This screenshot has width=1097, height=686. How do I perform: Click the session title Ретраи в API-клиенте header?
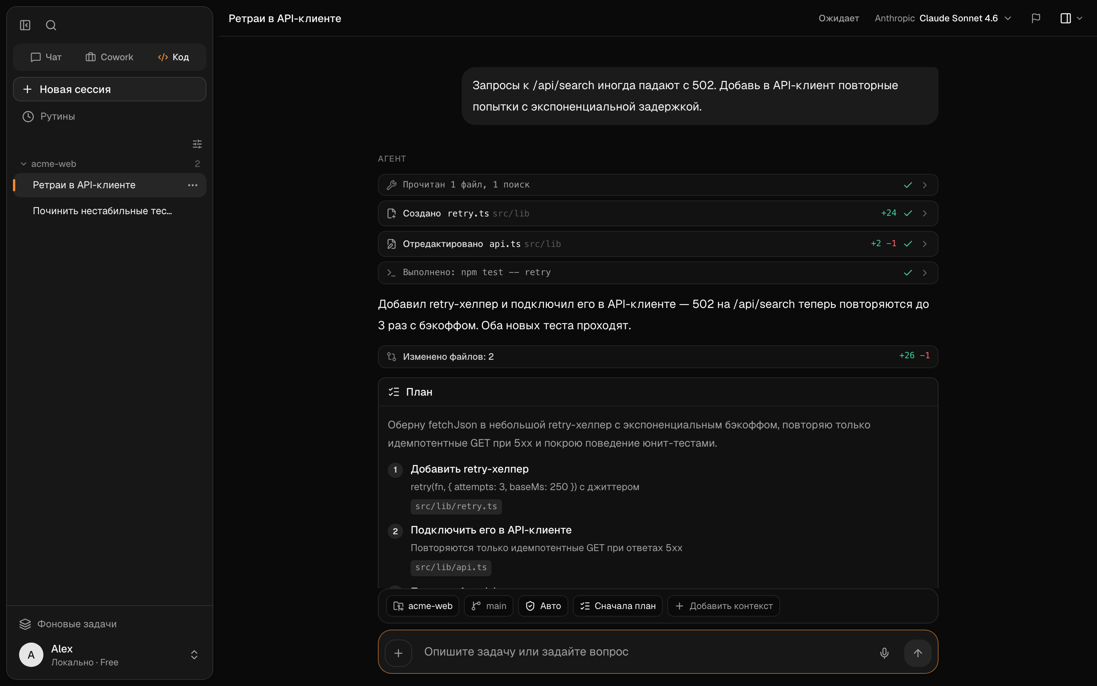click(x=285, y=18)
